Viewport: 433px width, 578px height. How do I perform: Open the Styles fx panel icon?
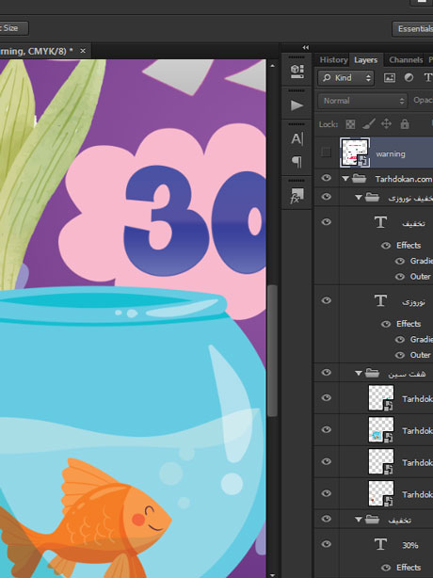pyautogui.click(x=297, y=196)
